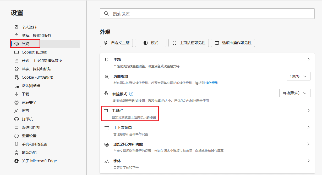This screenshot has height=175, width=322.
Task: Toggle 主页按钮可见性
Action: 188,43
